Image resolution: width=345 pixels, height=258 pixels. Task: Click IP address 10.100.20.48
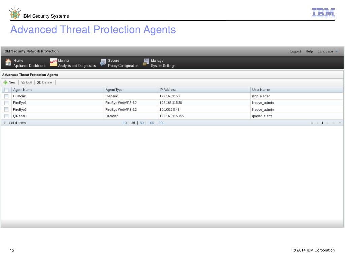pos(169,110)
